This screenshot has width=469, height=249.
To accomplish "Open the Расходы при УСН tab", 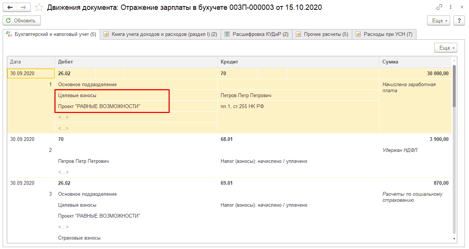I will [x=384, y=34].
